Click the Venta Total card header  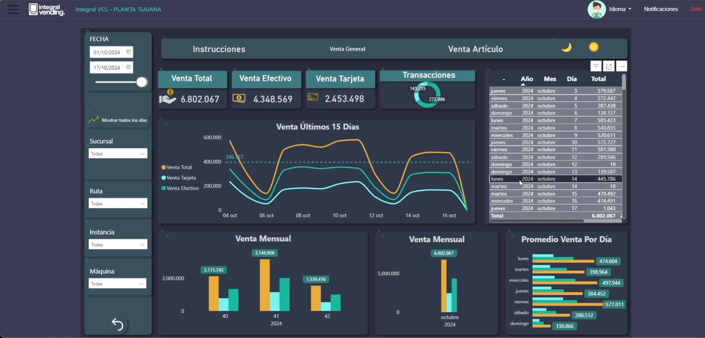pyautogui.click(x=192, y=79)
